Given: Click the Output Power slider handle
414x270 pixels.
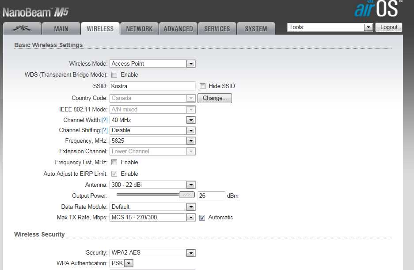Looking at the screenshot, I should point(186,195).
